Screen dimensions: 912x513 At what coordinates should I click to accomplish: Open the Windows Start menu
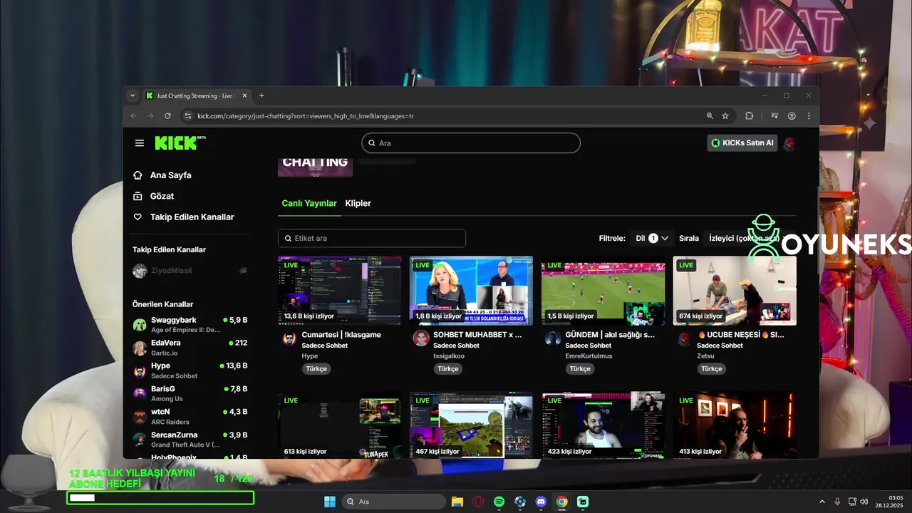[x=330, y=502]
